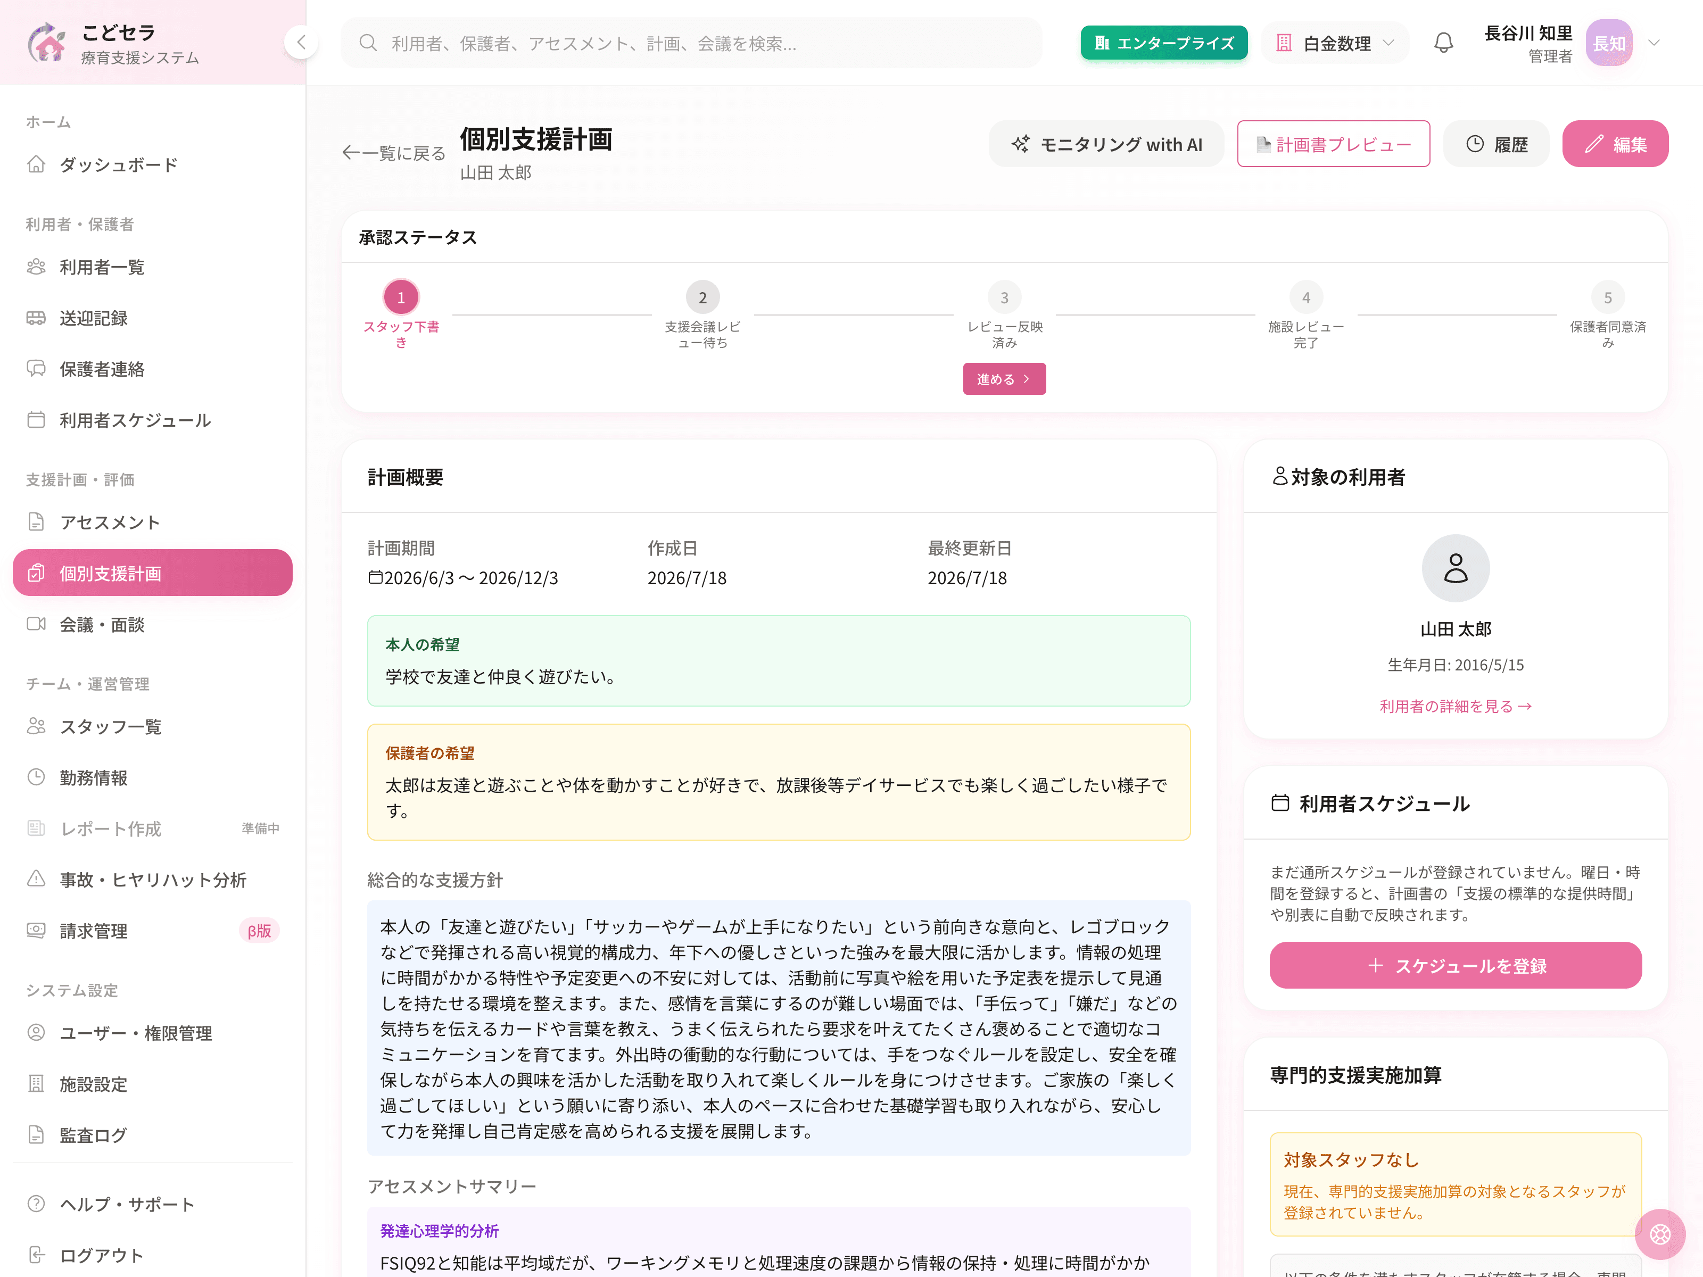Click the 本人の希望 green box
Screen dimensions: 1703x1277
click(779, 660)
